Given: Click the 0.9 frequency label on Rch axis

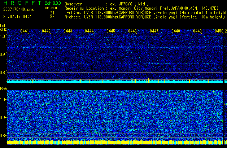Looking at the screenshot, I should click(x=3, y=117).
